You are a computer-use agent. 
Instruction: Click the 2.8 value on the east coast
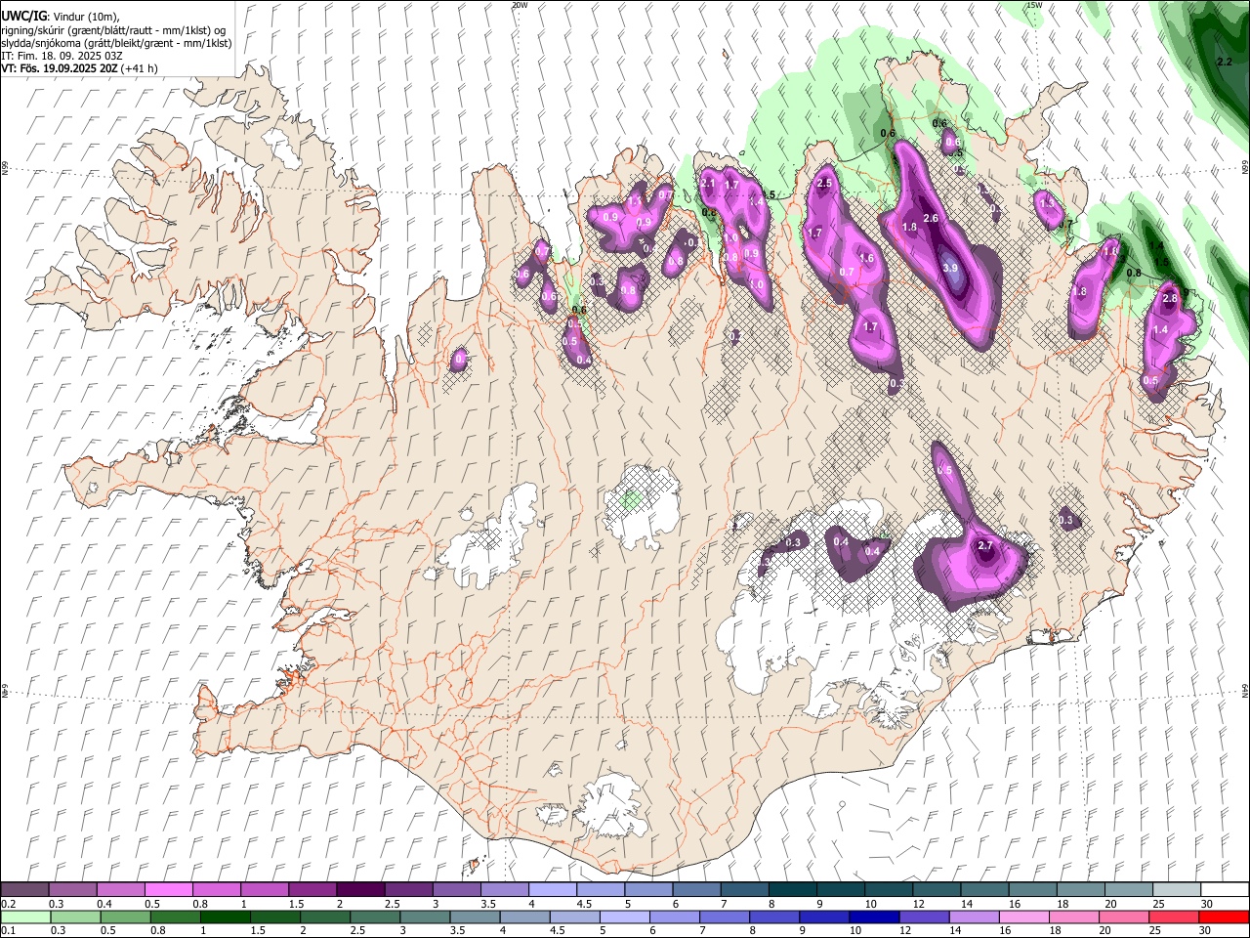pyautogui.click(x=1170, y=298)
